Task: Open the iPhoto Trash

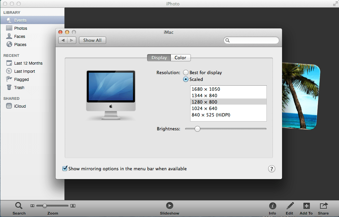Action: click(19, 87)
